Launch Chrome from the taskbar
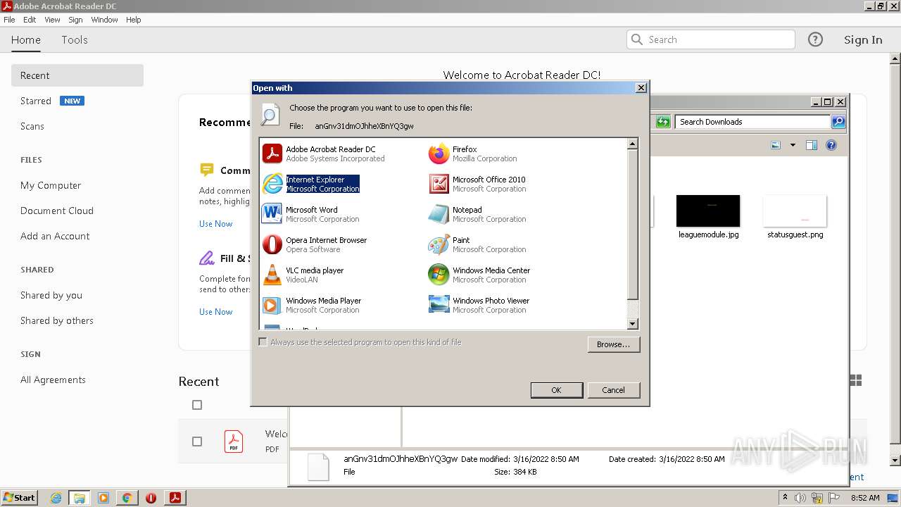The width and height of the screenshot is (901, 507). (x=127, y=498)
